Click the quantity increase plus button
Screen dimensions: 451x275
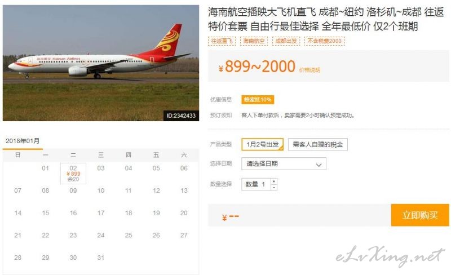tap(274, 181)
